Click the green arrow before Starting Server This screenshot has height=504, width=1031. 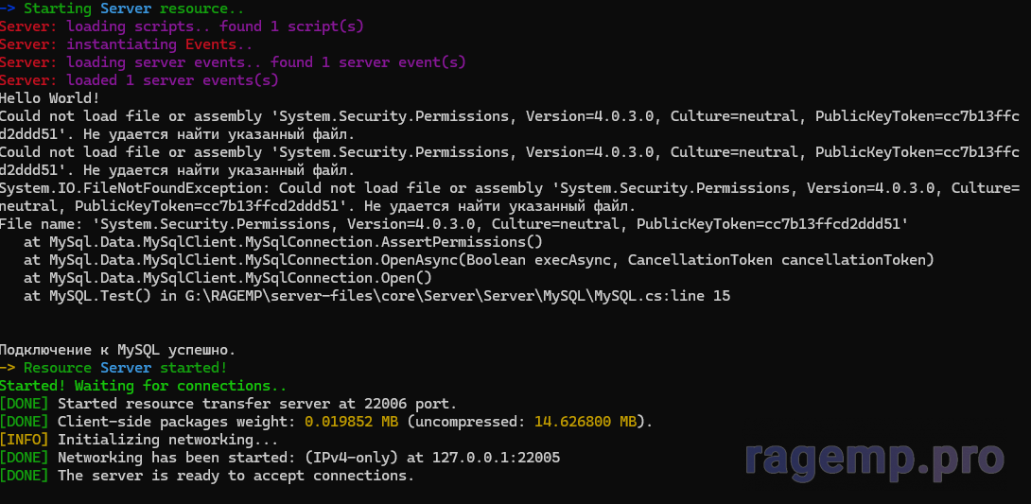[x=8, y=9]
